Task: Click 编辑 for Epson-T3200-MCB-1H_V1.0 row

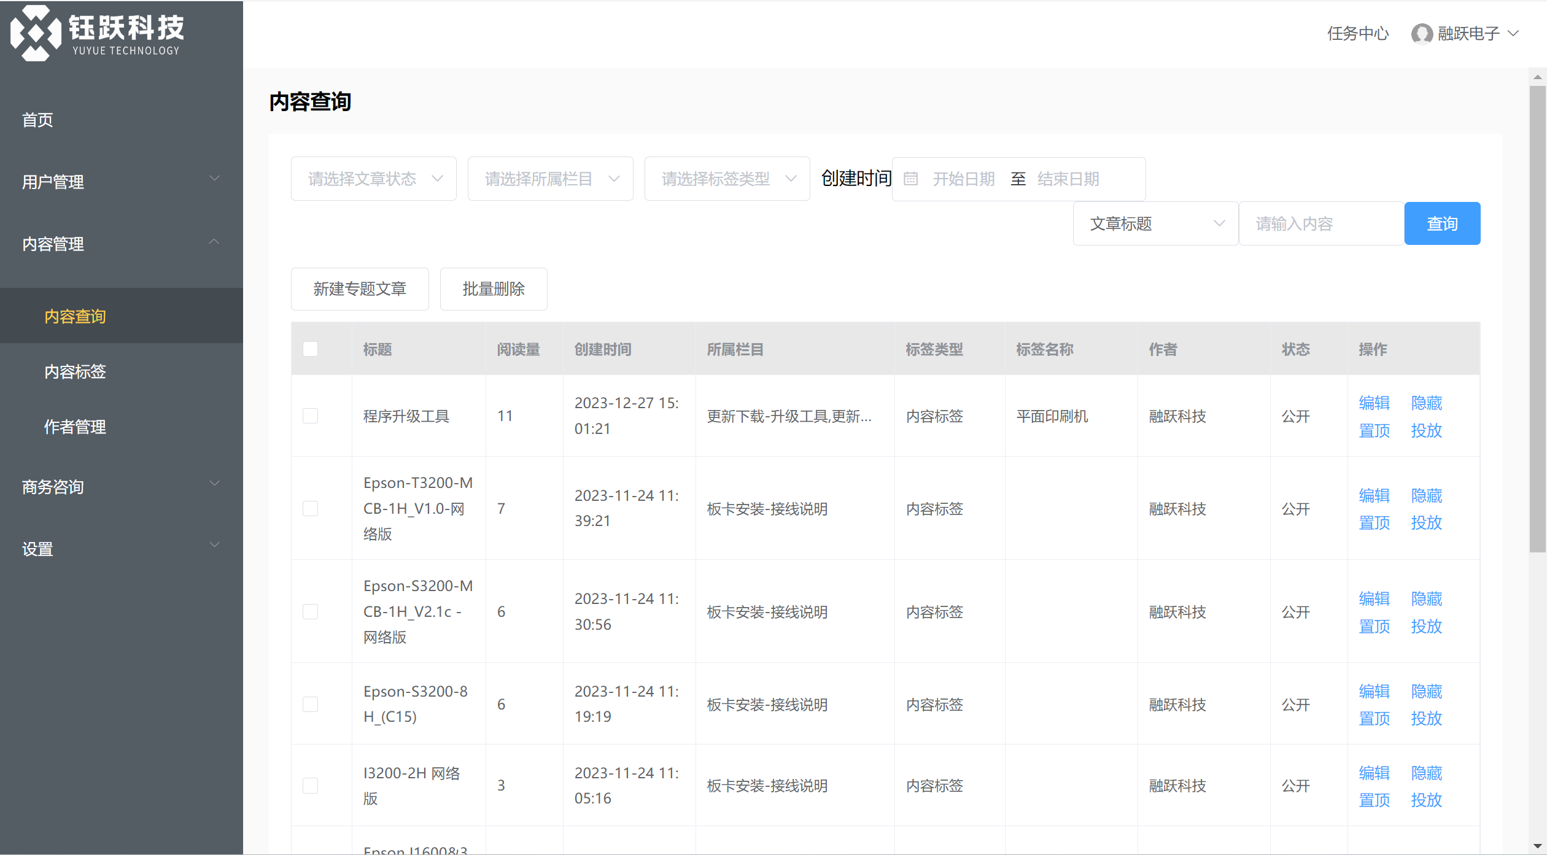Action: [1374, 495]
